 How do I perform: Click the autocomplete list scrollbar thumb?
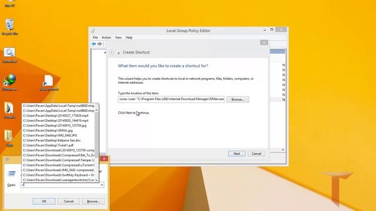(x=96, y=135)
